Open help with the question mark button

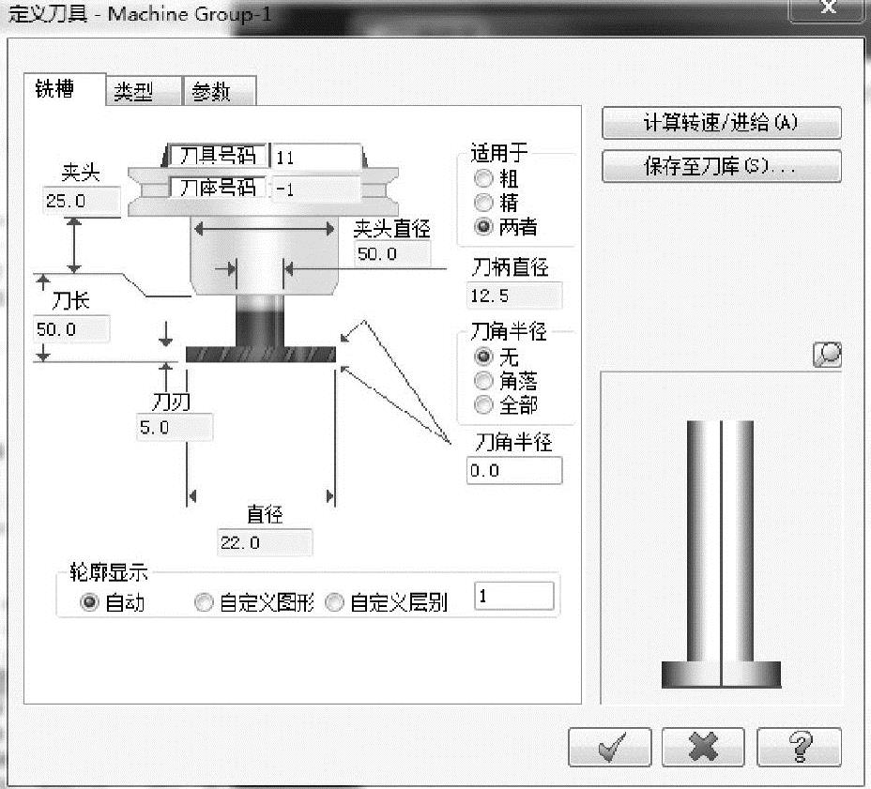[800, 748]
